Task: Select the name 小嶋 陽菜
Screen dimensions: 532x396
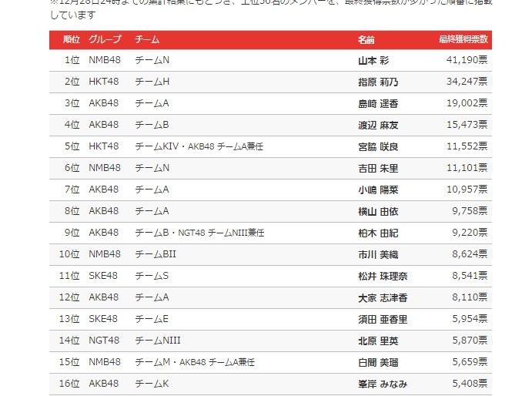Action: (378, 190)
